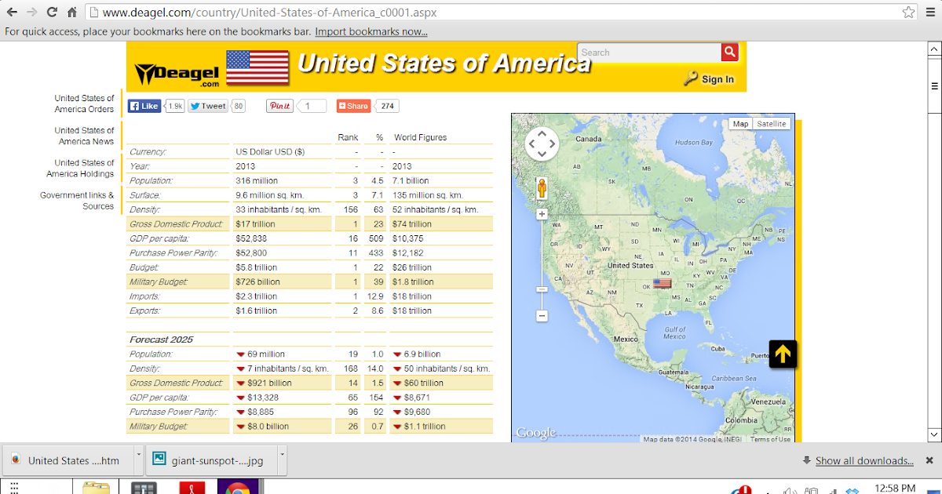Open File Explorer from the taskbar
This screenshot has width=942, height=494.
click(x=97, y=489)
